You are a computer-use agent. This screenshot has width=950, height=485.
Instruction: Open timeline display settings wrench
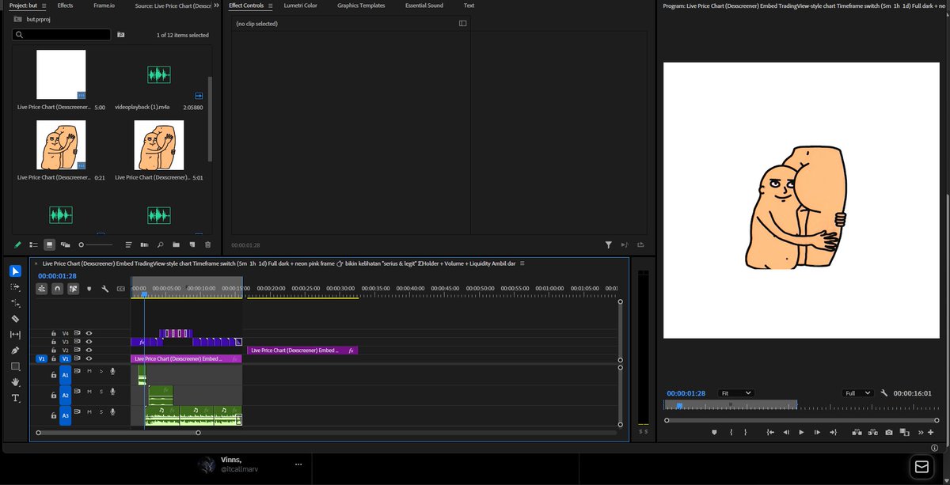[104, 290]
